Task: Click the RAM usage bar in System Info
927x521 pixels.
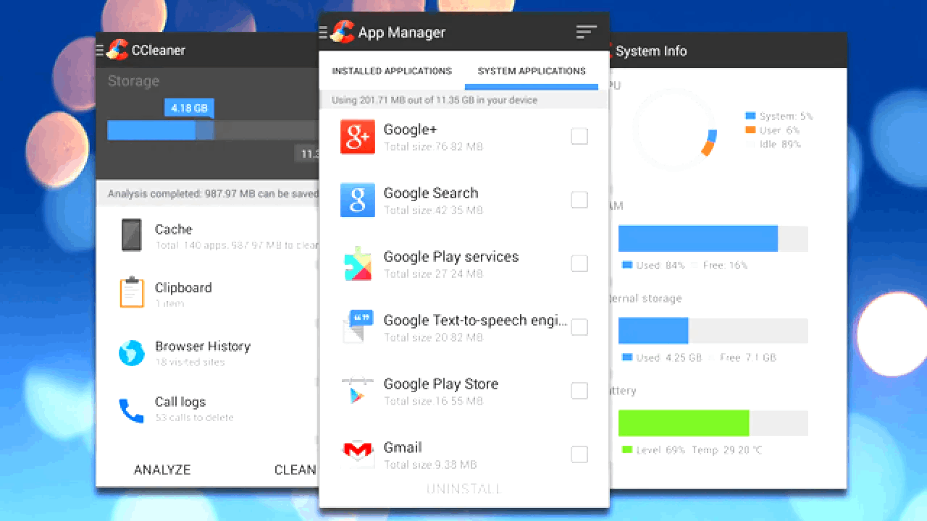Action: [713, 238]
